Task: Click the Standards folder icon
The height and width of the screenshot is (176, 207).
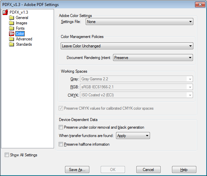Action: [11, 44]
